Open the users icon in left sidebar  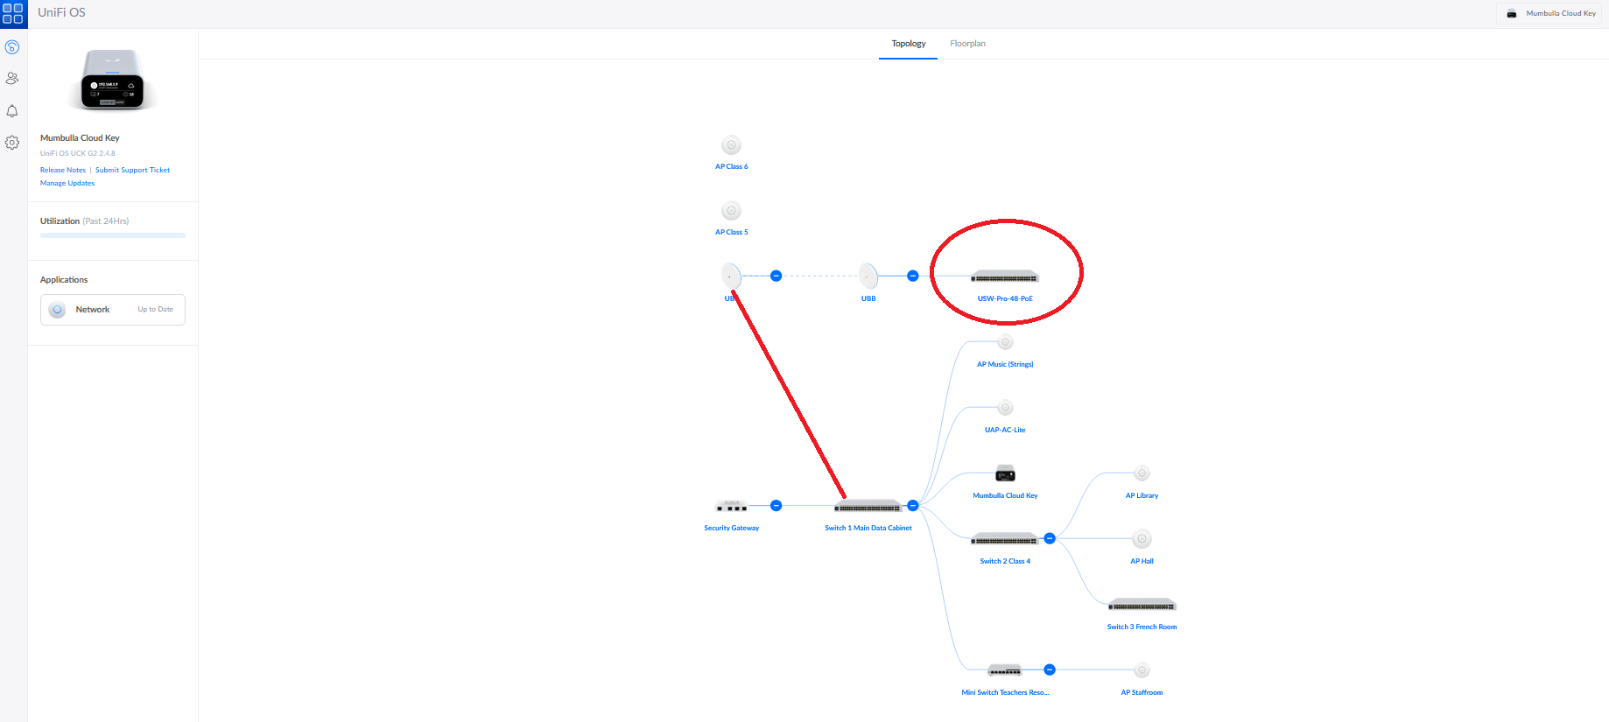point(12,78)
